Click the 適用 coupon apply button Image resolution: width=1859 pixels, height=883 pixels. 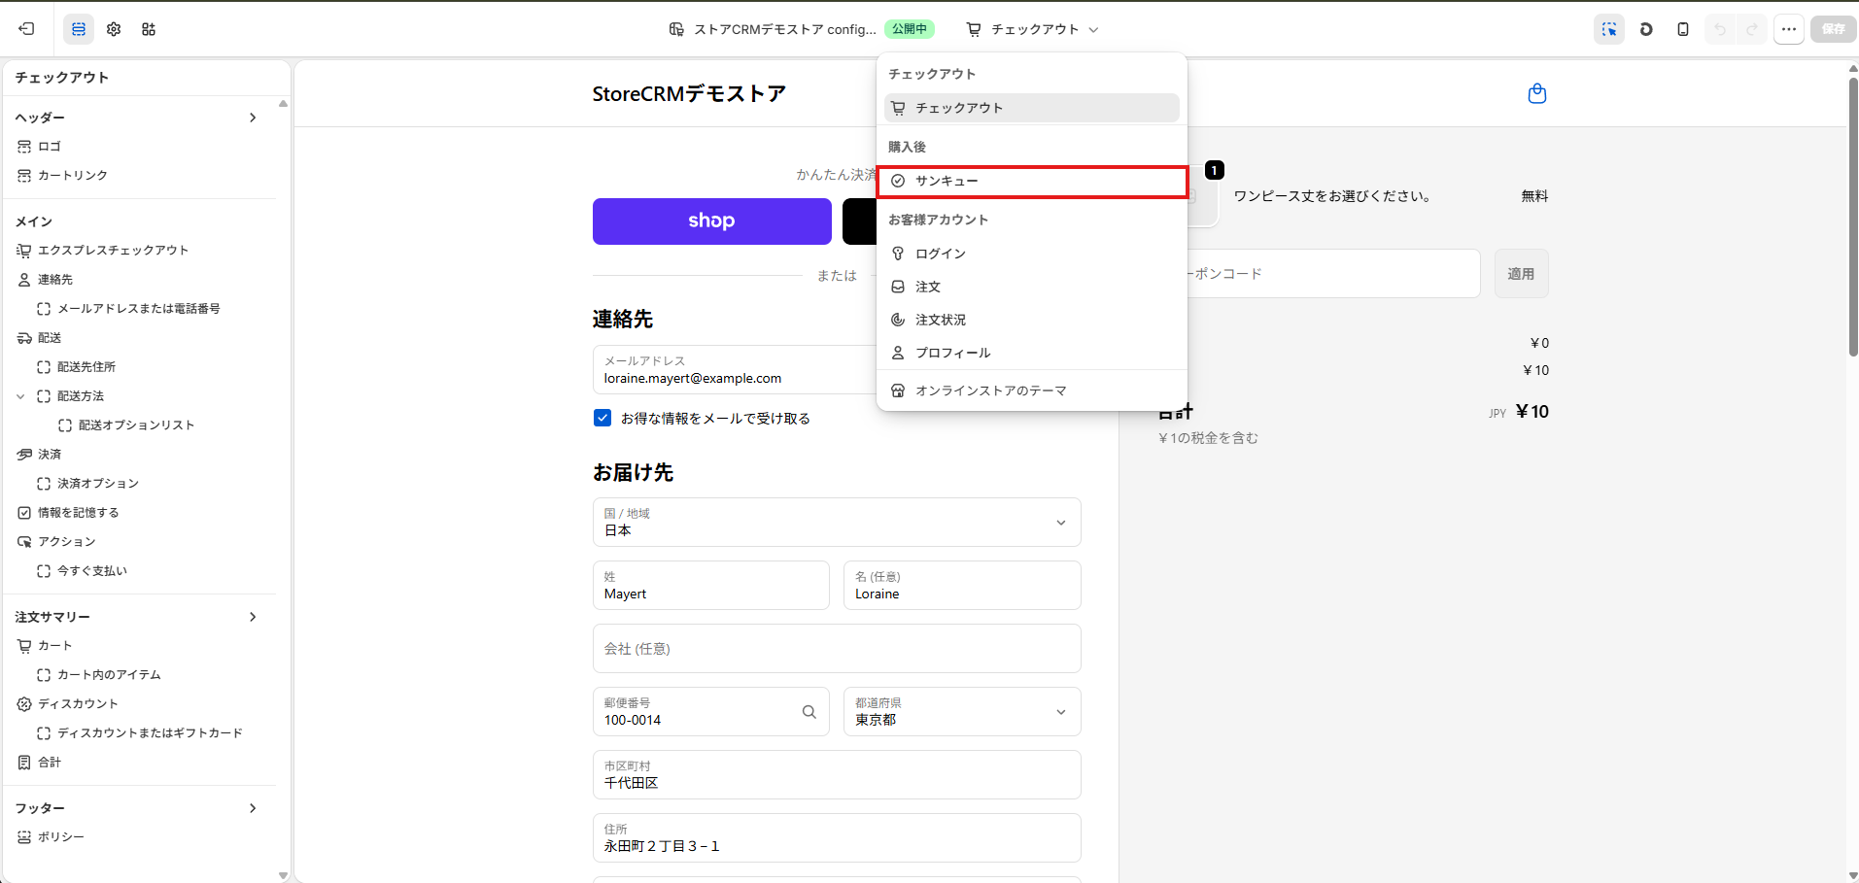[x=1521, y=274]
